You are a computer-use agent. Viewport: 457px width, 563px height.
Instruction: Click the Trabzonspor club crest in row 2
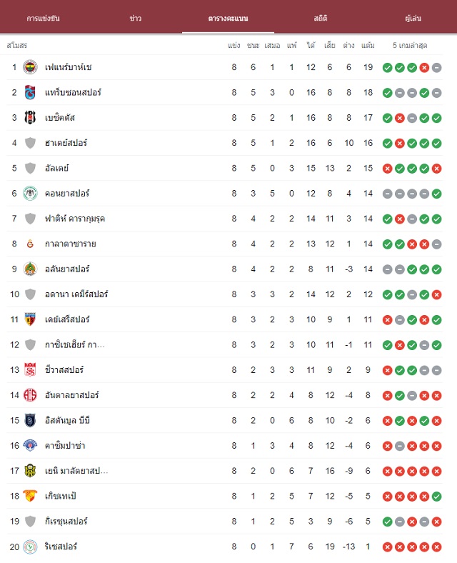coord(30,93)
